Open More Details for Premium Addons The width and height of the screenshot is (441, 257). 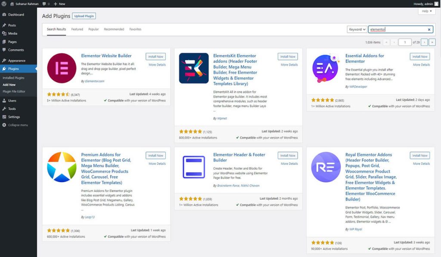pos(157,164)
